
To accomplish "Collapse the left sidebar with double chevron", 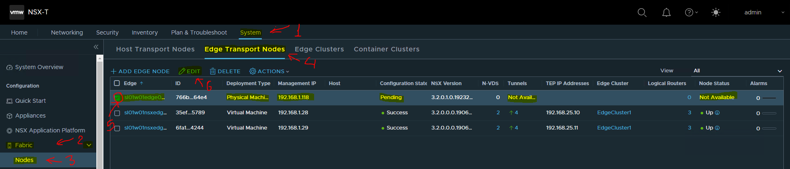I will [x=96, y=47].
